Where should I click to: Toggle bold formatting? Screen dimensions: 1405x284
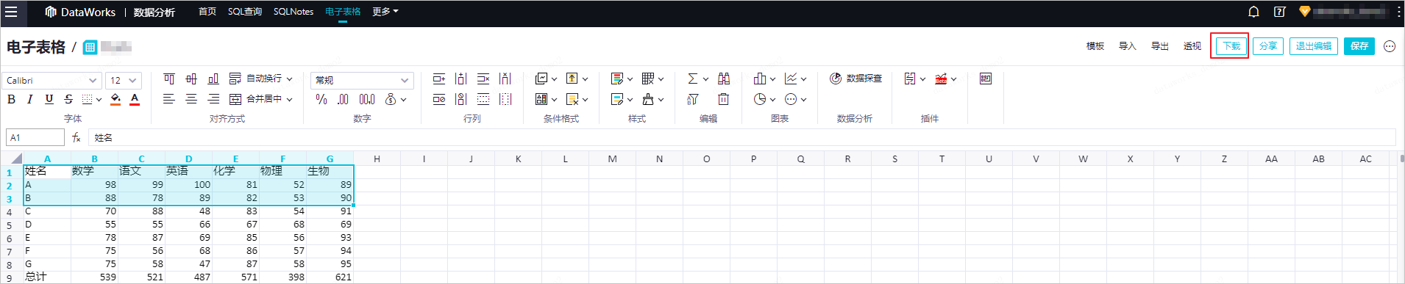click(x=11, y=99)
